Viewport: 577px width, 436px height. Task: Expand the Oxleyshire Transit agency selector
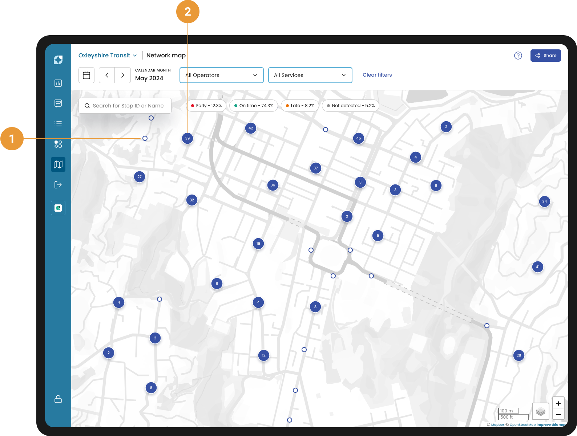[x=108, y=55]
